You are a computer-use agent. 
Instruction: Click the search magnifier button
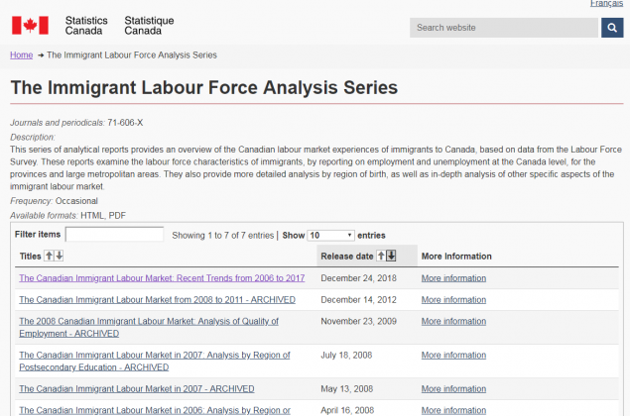[612, 28]
